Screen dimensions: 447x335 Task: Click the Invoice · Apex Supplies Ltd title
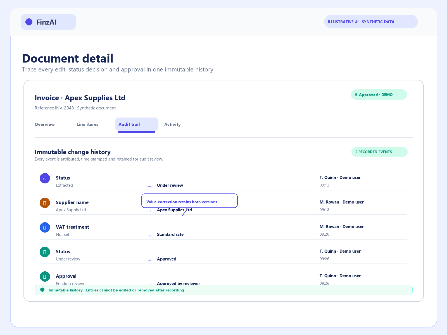80,98
